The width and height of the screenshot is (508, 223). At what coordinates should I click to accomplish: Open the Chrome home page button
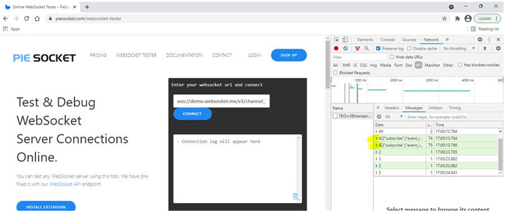(x=37, y=18)
